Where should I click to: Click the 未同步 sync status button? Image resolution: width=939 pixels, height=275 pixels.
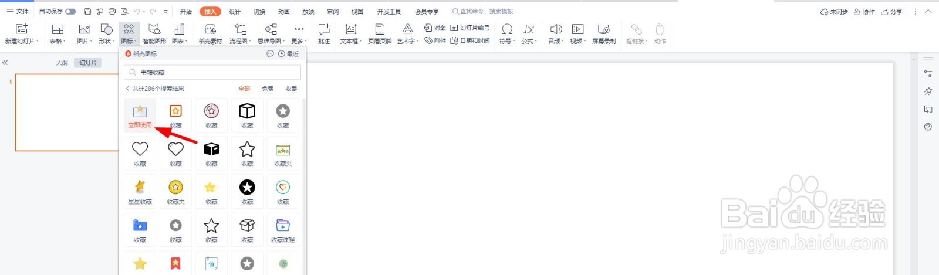click(834, 12)
